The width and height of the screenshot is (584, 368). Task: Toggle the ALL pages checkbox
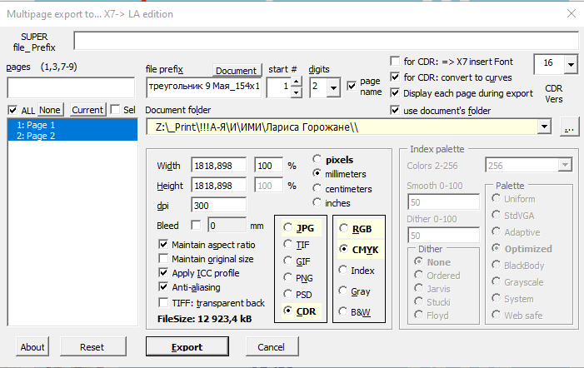click(x=12, y=110)
